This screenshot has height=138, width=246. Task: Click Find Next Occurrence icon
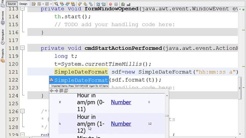68,4
